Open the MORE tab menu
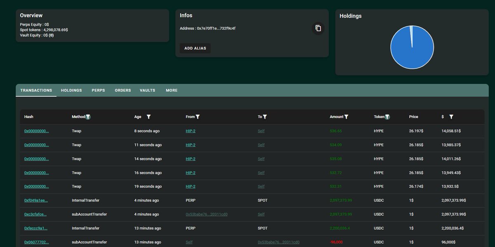The image size is (495, 247). click(172, 90)
